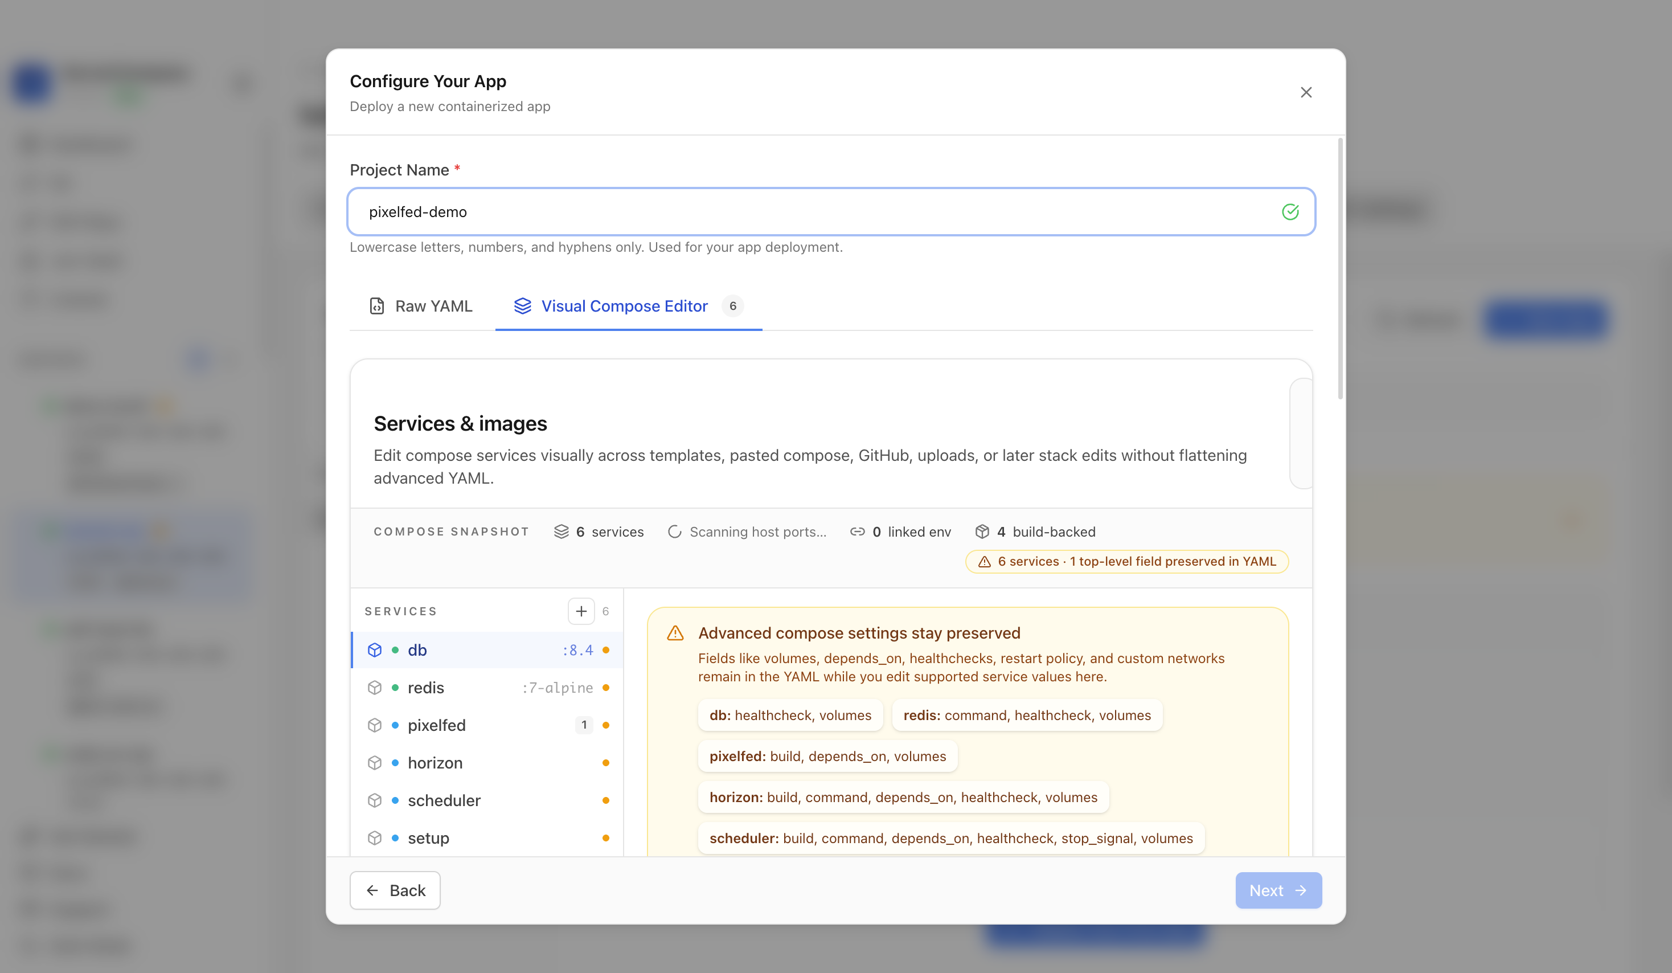Click the '4 build-backed' snapshot text
The width and height of the screenshot is (1672, 973).
1046,532
